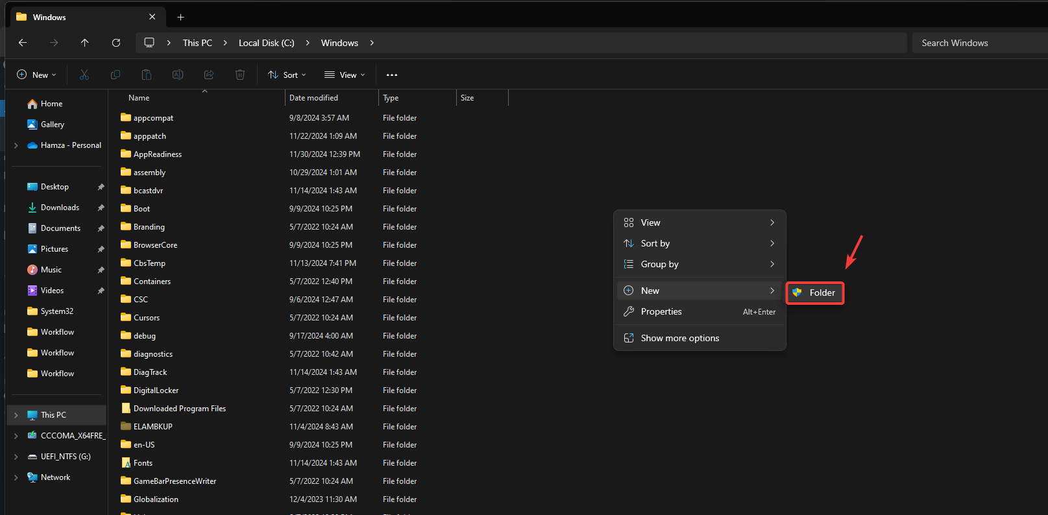
Task: Click Local Disk (C:) in breadcrumb path
Action: (x=266, y=43)
